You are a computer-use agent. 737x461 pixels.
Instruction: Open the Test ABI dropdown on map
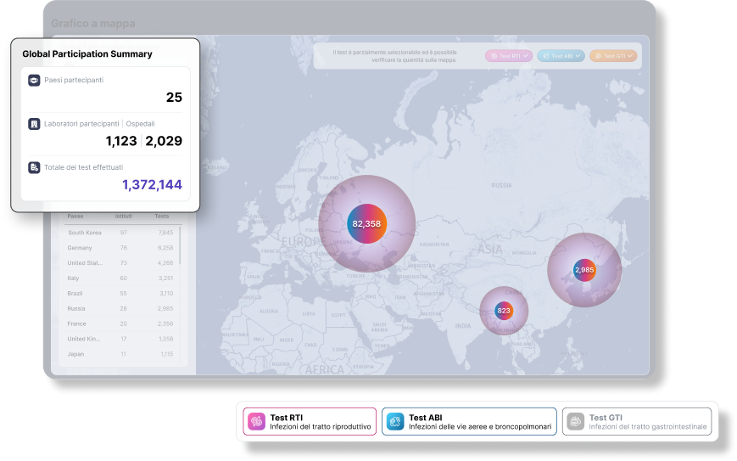561,56
